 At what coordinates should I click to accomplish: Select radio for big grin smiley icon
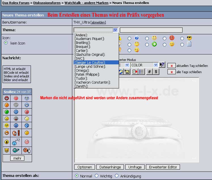coord(147,38)
